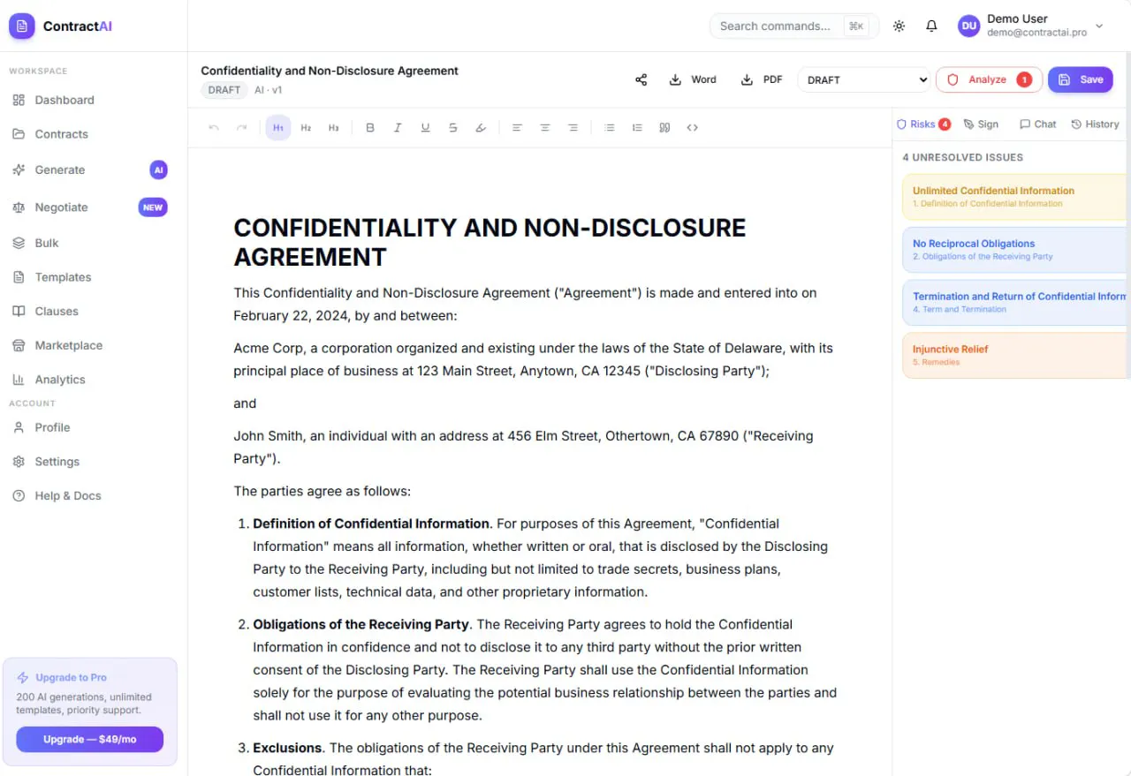Toggle Heading 1 formatting
Viewport: 1131px width, 776px height.
point(278,128)
